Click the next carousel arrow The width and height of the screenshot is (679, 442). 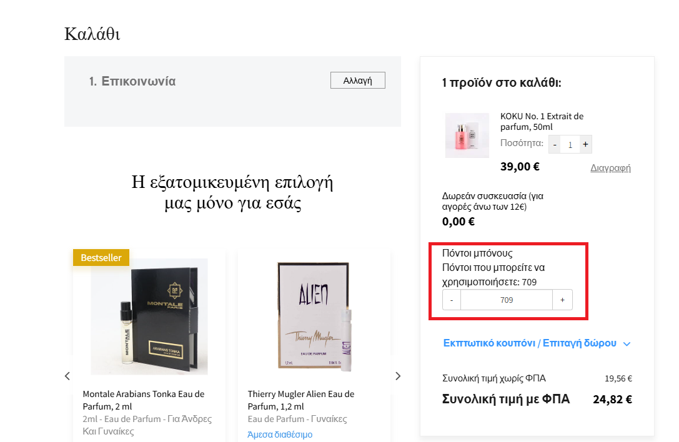tap(398, 376)
